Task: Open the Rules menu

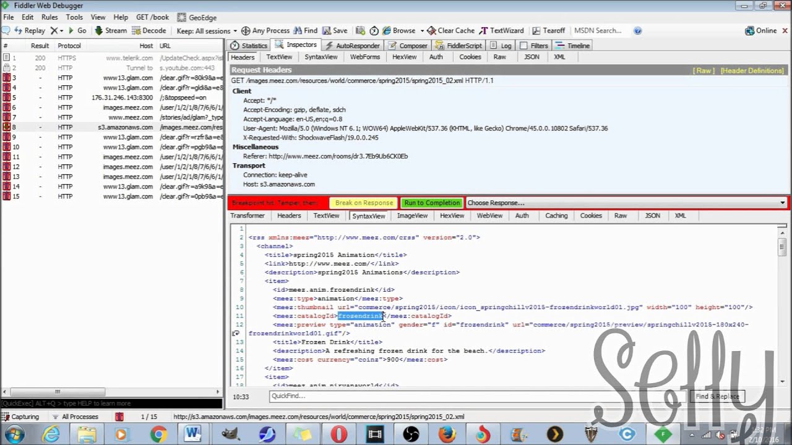Action: pyautogui.click(x=49, y=17)
